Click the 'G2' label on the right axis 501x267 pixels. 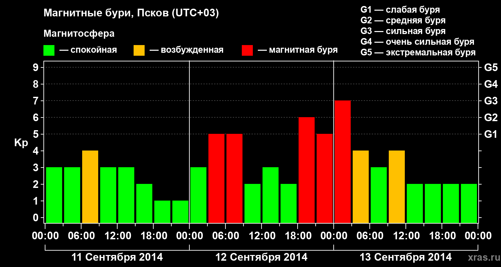point(491,117)
